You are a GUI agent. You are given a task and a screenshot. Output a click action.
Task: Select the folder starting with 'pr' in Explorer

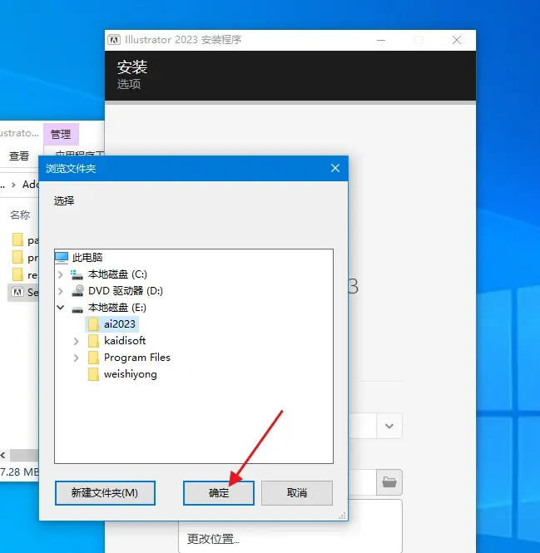point(24,258)
